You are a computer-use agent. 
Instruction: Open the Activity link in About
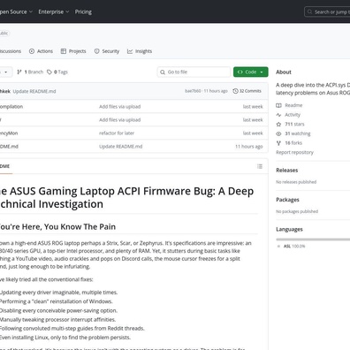293,115
